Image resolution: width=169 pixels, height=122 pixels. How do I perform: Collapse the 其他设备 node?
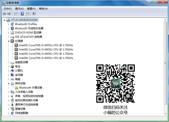(9, 83)
